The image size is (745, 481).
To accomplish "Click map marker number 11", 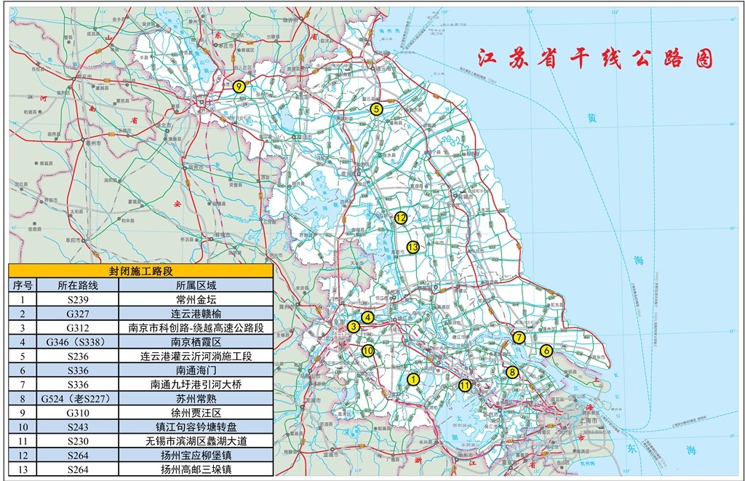I will point(465,385).
